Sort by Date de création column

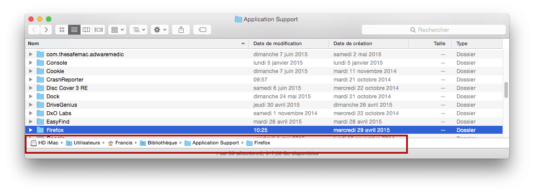point(369,43)
